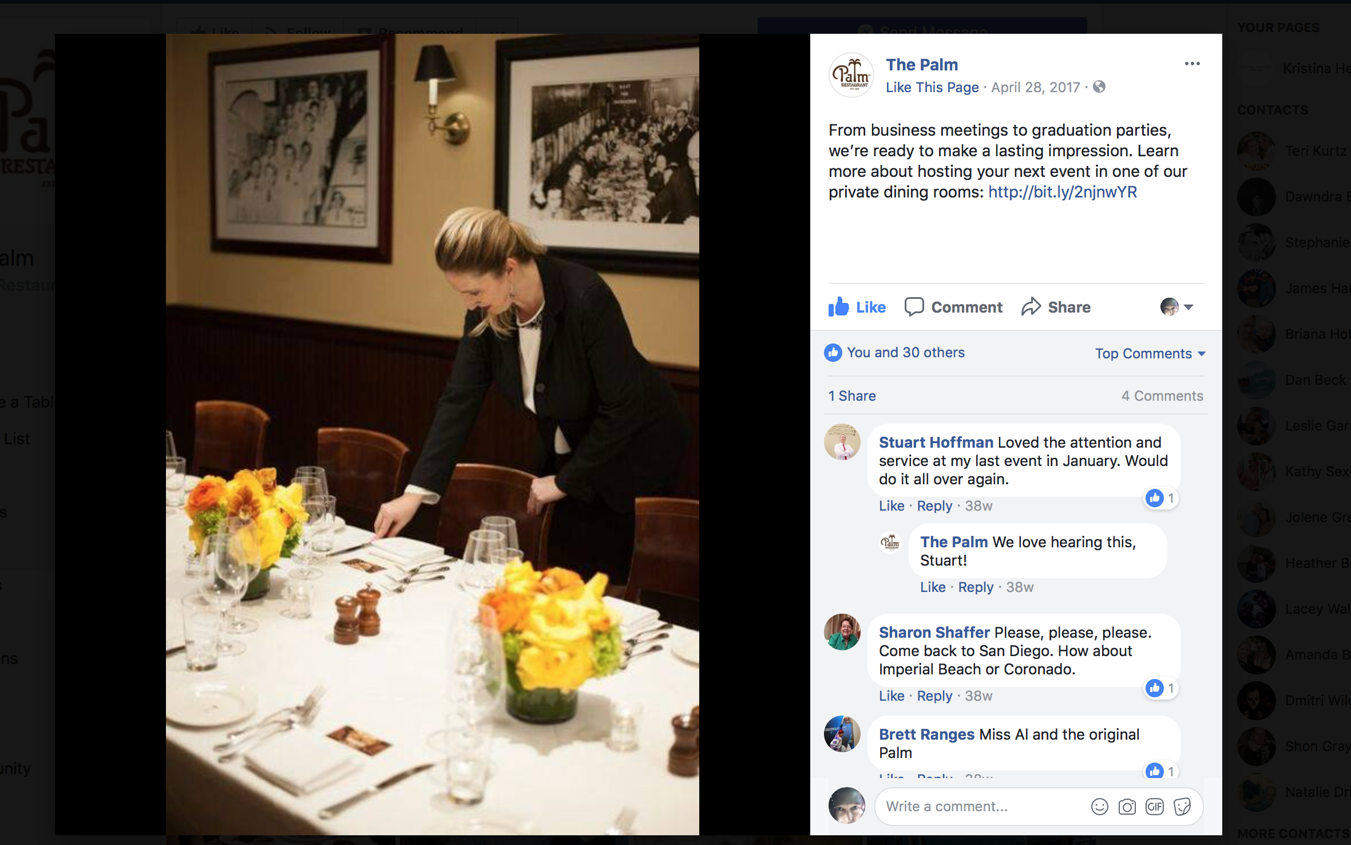Image resolution: width=1351 pixels, height=845 pixels.
Task: Open the three-dot post options menu
Action: (x=1192, y=64)
